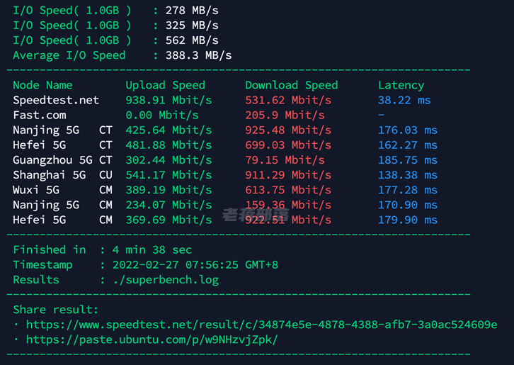Select download value 613.75 Mbit/s
Viewport: 514px width, 365px height.
coord(288,190)
